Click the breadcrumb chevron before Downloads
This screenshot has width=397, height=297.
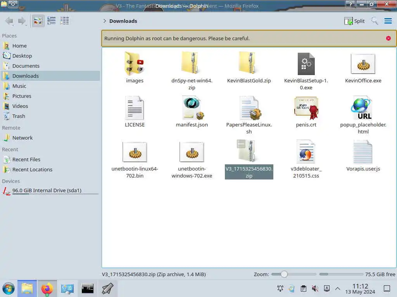coord(105,21)
